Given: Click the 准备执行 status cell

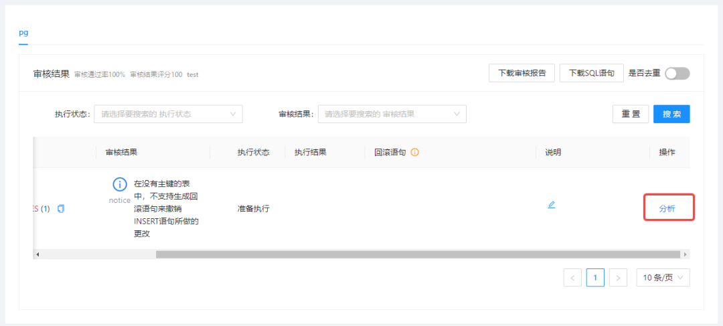Looking at the screenshot, I should coord(253,209).
